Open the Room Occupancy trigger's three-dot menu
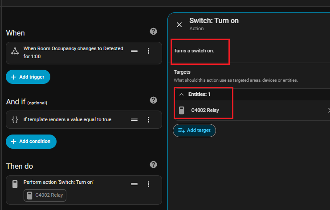 coord(149,51)
